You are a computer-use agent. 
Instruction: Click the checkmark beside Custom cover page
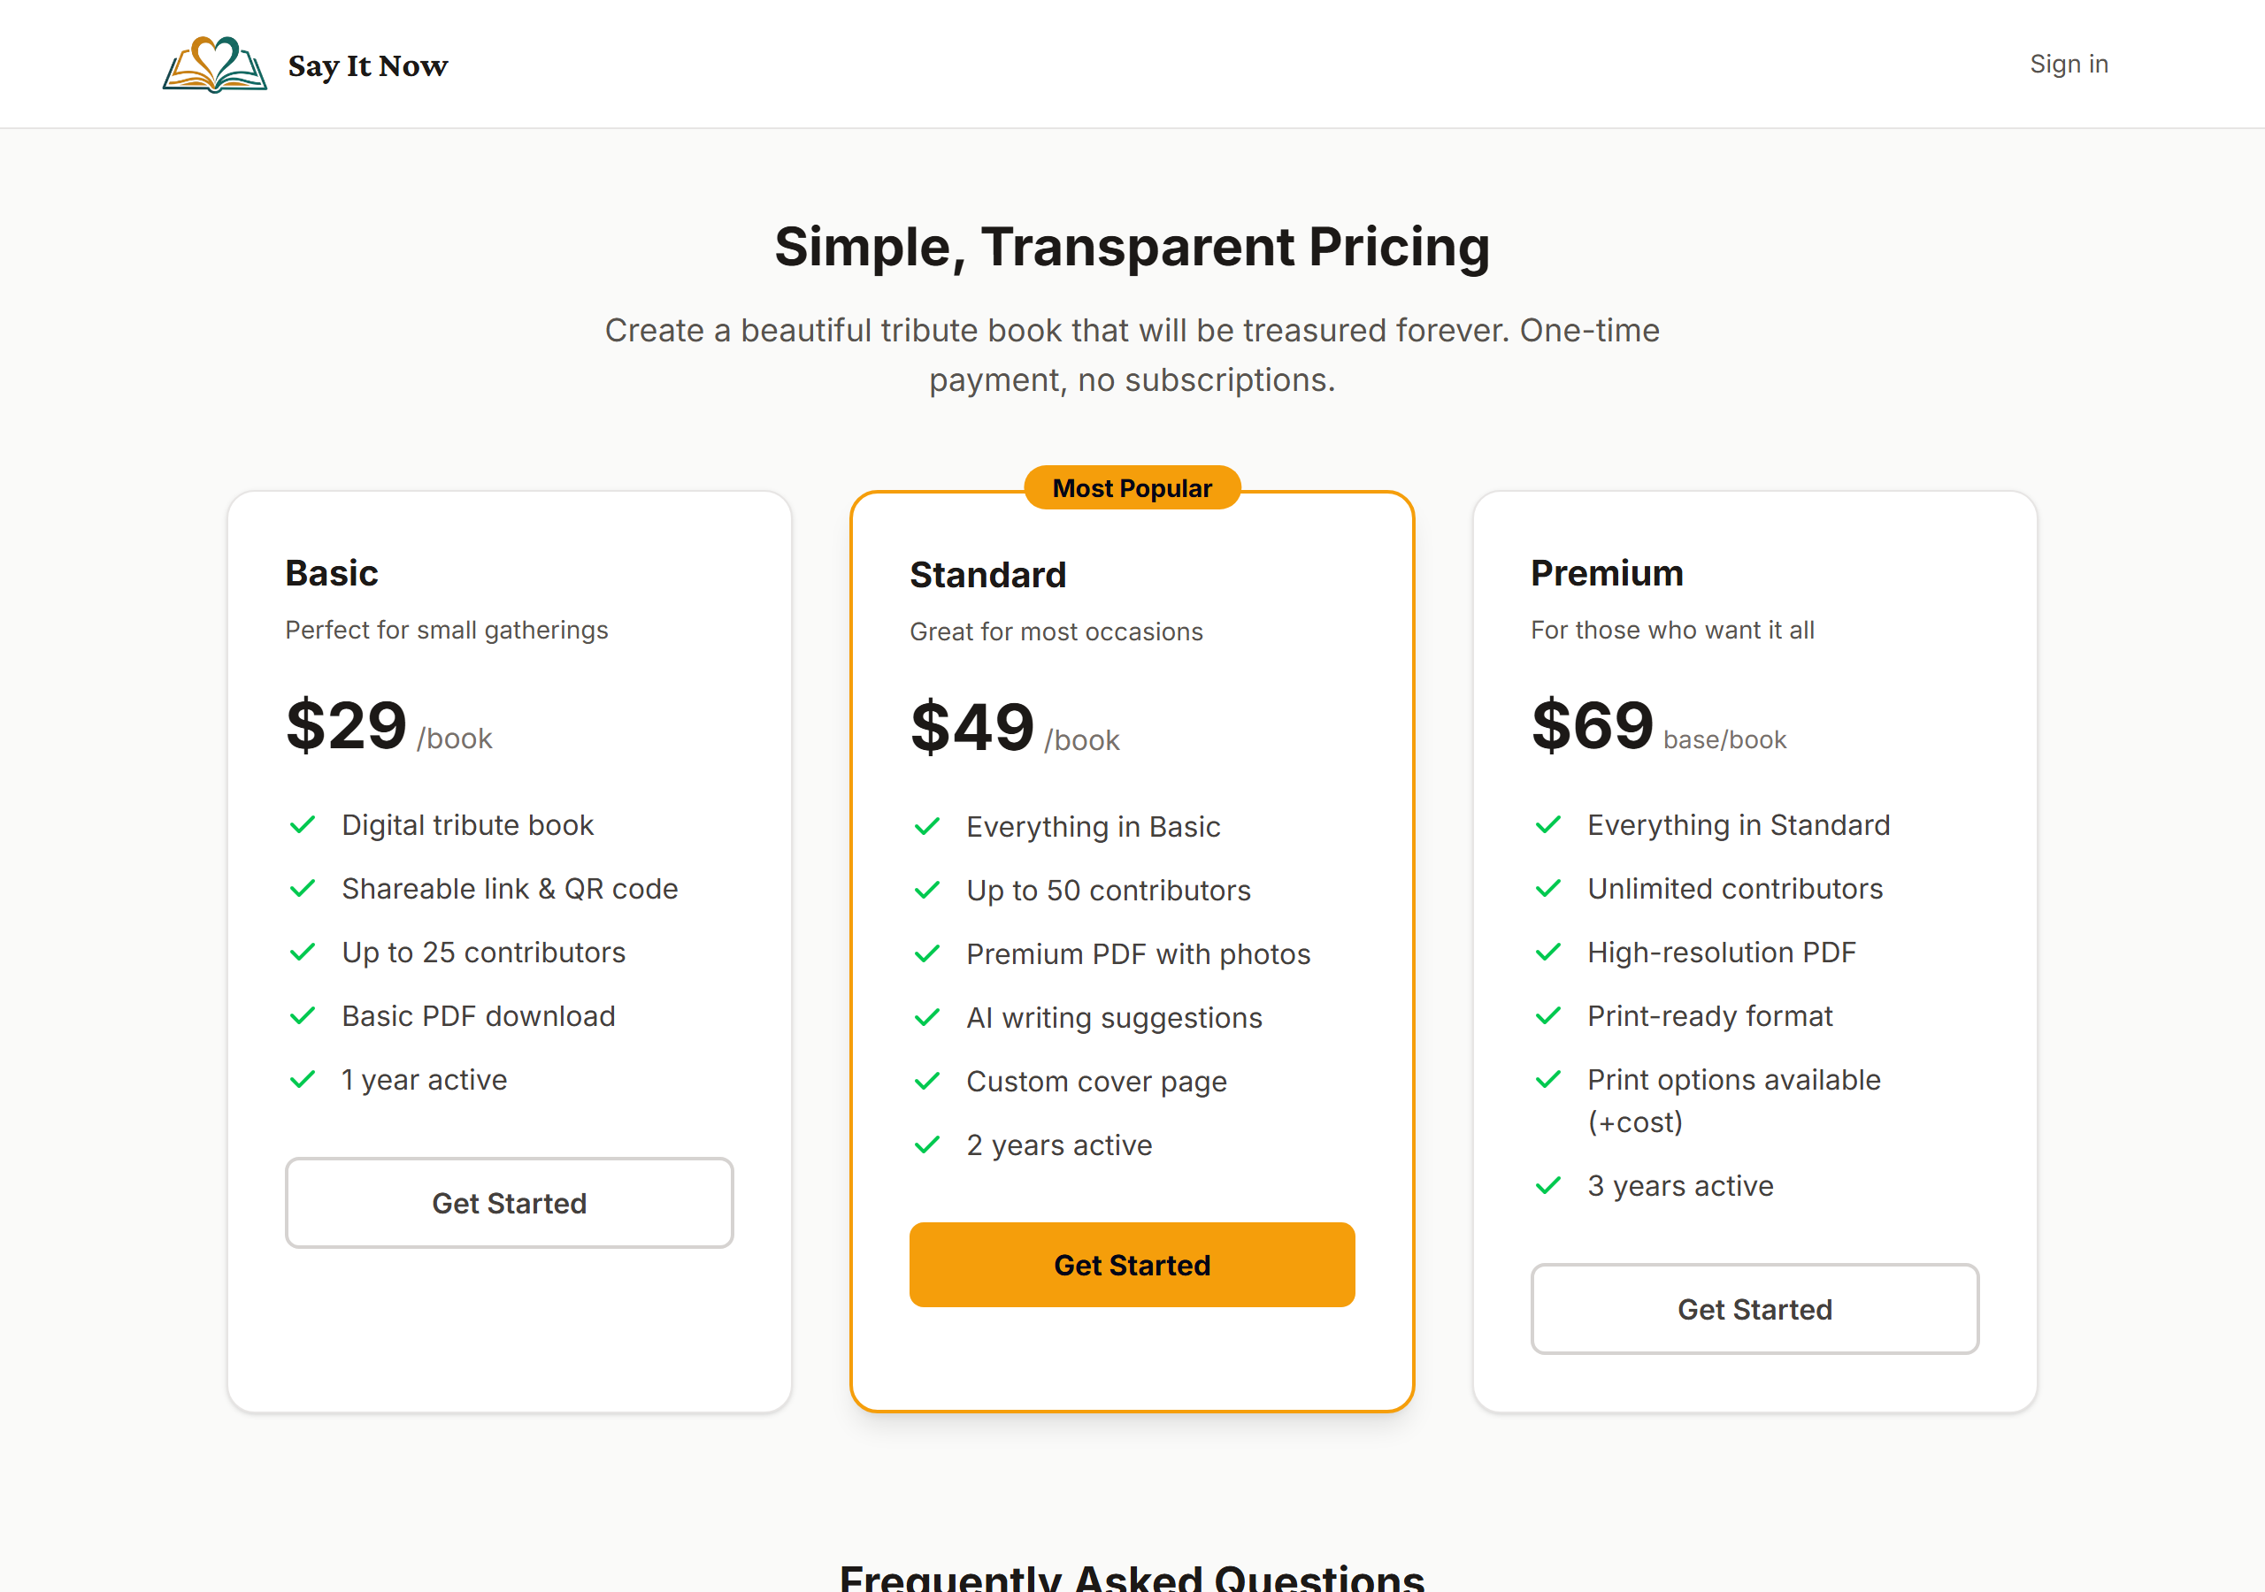[927, 1080]
